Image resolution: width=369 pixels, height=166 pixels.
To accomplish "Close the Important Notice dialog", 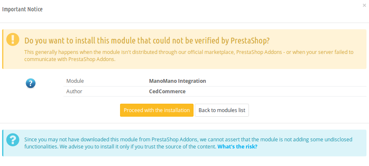I will 364,5.
